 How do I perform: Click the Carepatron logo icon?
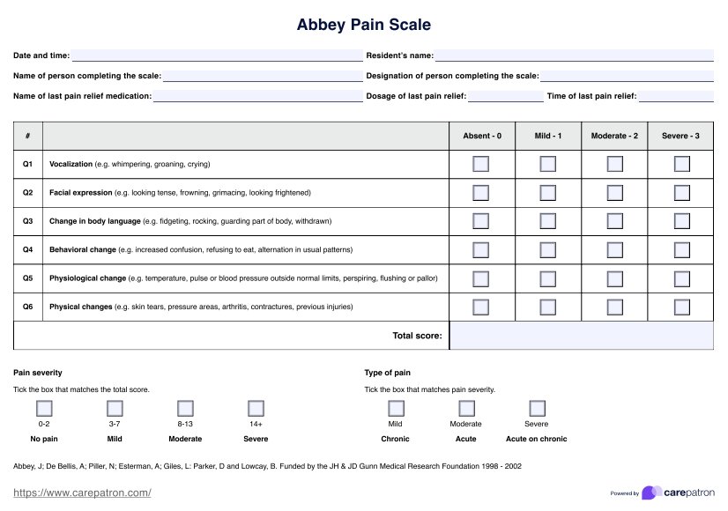tap(652, 492)
